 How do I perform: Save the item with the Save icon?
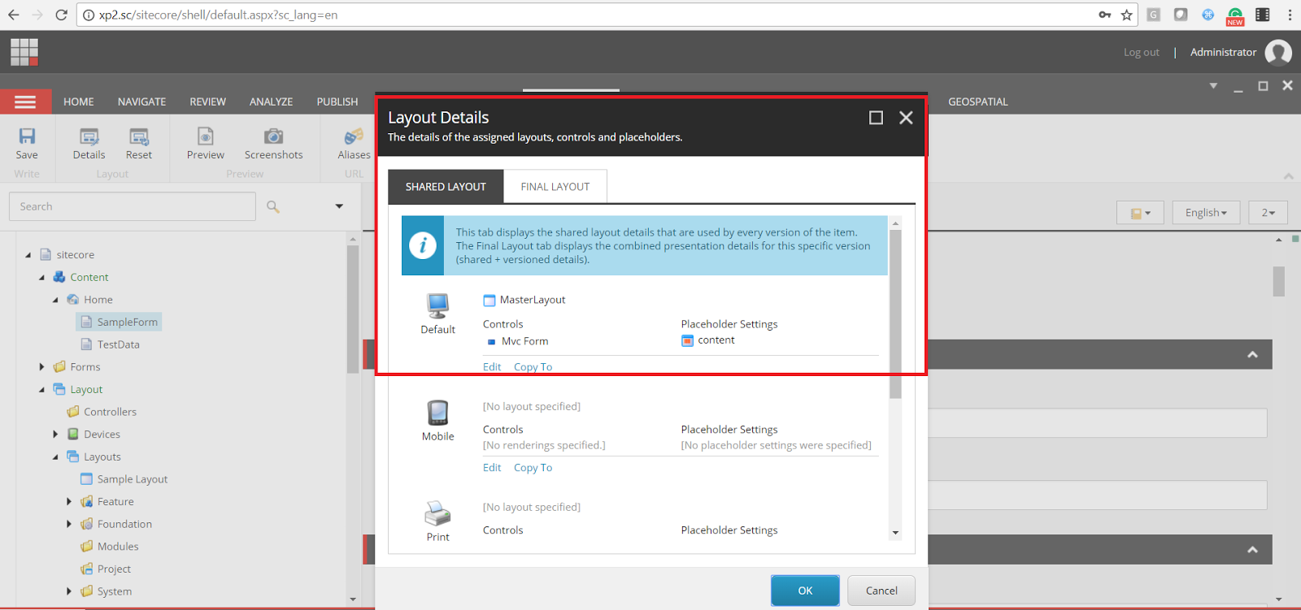27,136
